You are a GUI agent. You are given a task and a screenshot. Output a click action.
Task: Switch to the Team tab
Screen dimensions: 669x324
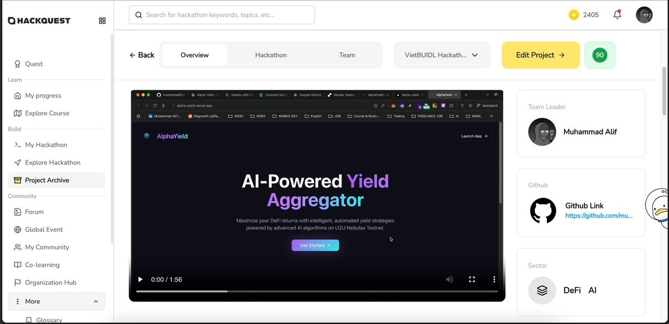(x=347, y=55)
